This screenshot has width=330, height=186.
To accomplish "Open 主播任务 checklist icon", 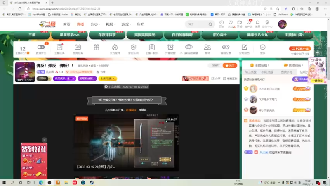I will (59, 47).
